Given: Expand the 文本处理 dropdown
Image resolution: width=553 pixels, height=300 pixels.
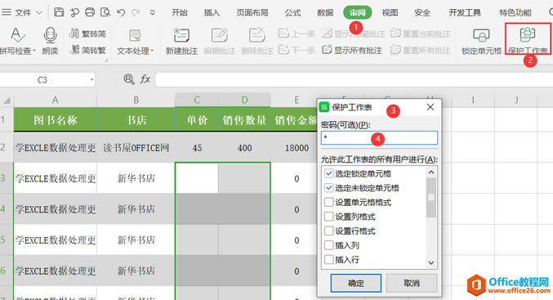Looking at the screenshot, I should (136, 51).
